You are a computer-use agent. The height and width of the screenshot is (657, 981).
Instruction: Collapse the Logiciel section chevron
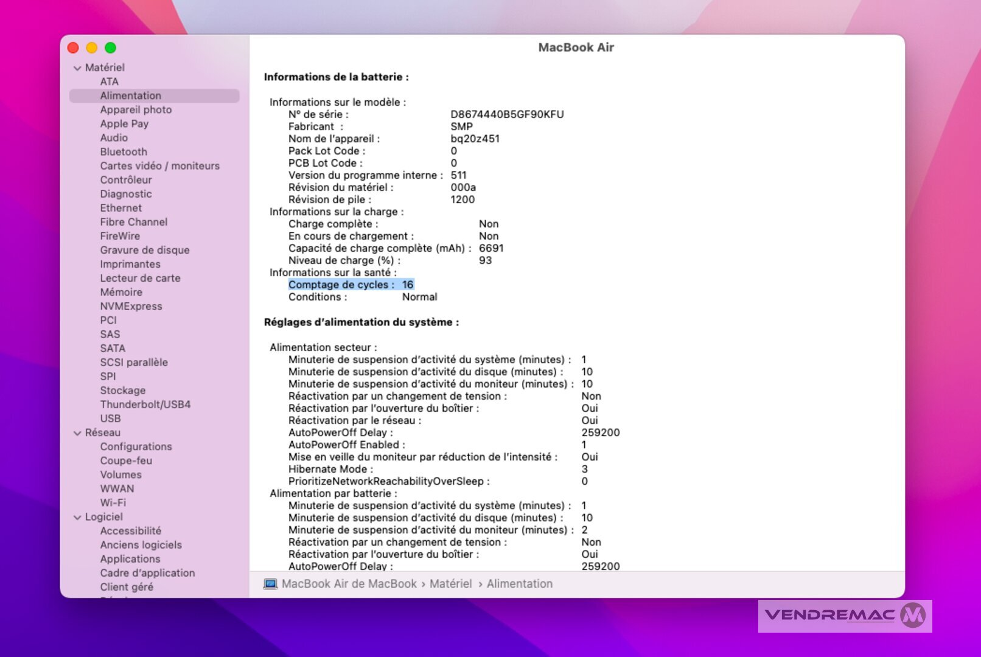tap(77, 517)
